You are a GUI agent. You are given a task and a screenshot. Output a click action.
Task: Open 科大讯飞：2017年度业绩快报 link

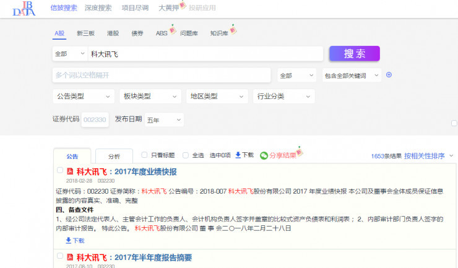pos(126,171)
